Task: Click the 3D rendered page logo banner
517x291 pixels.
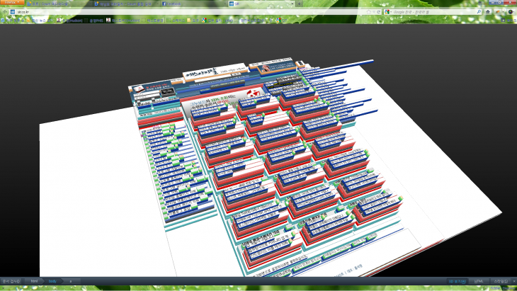Action: (215, 72)
